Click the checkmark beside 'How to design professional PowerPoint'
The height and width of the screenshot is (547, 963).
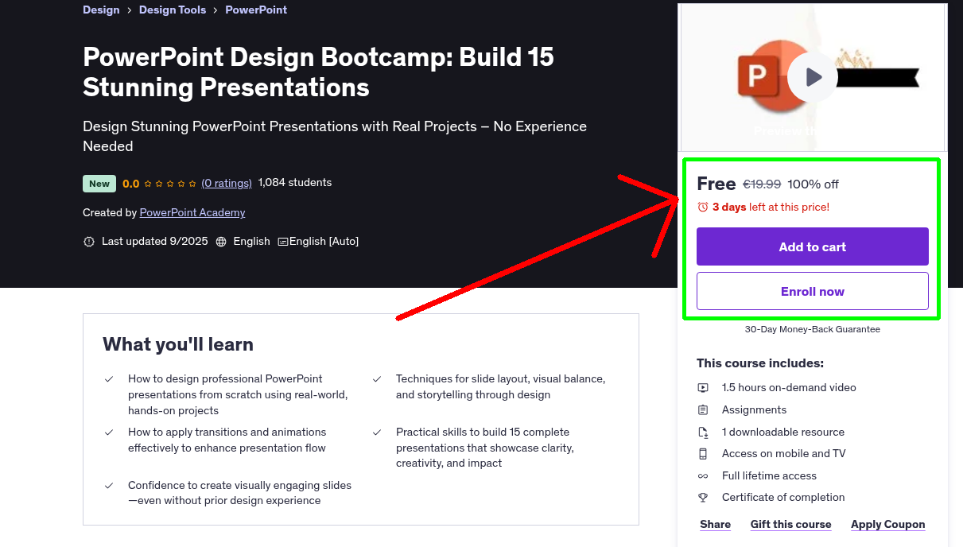(x=109, y=379)
